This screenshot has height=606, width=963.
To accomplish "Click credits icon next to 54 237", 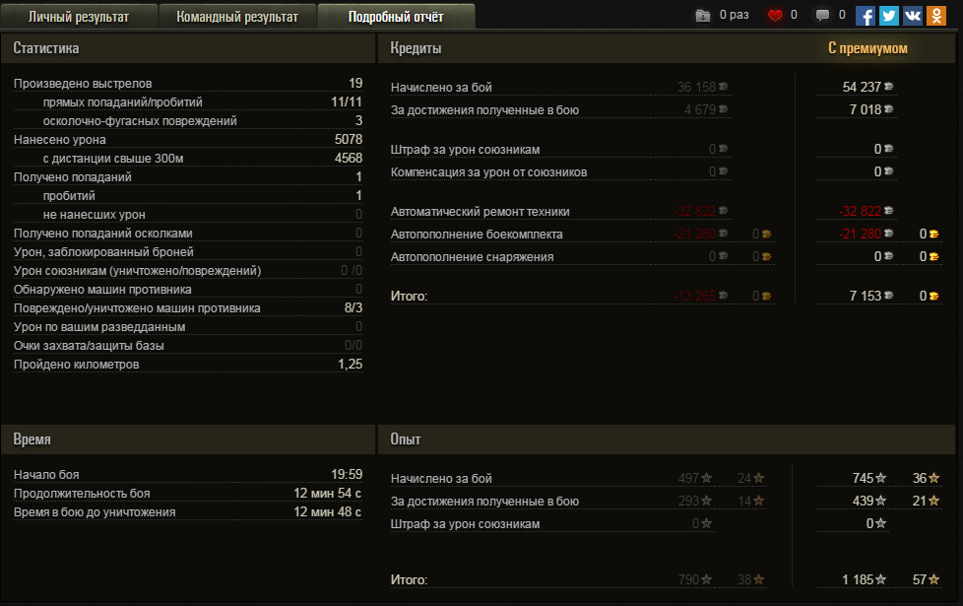I will point(889,87).
